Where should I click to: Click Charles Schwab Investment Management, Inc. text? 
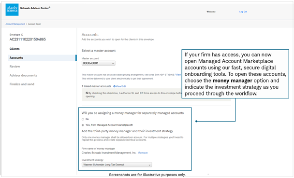point(109,153)
